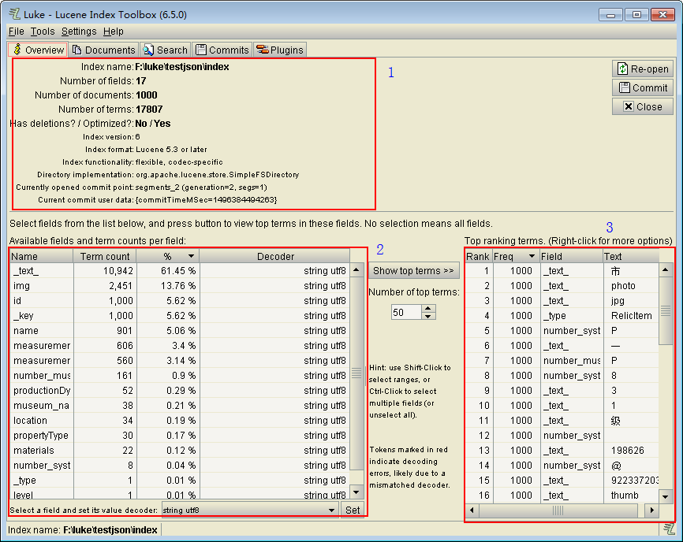
Task: Click the Re-open index button
Action: [x=643, y=69]
